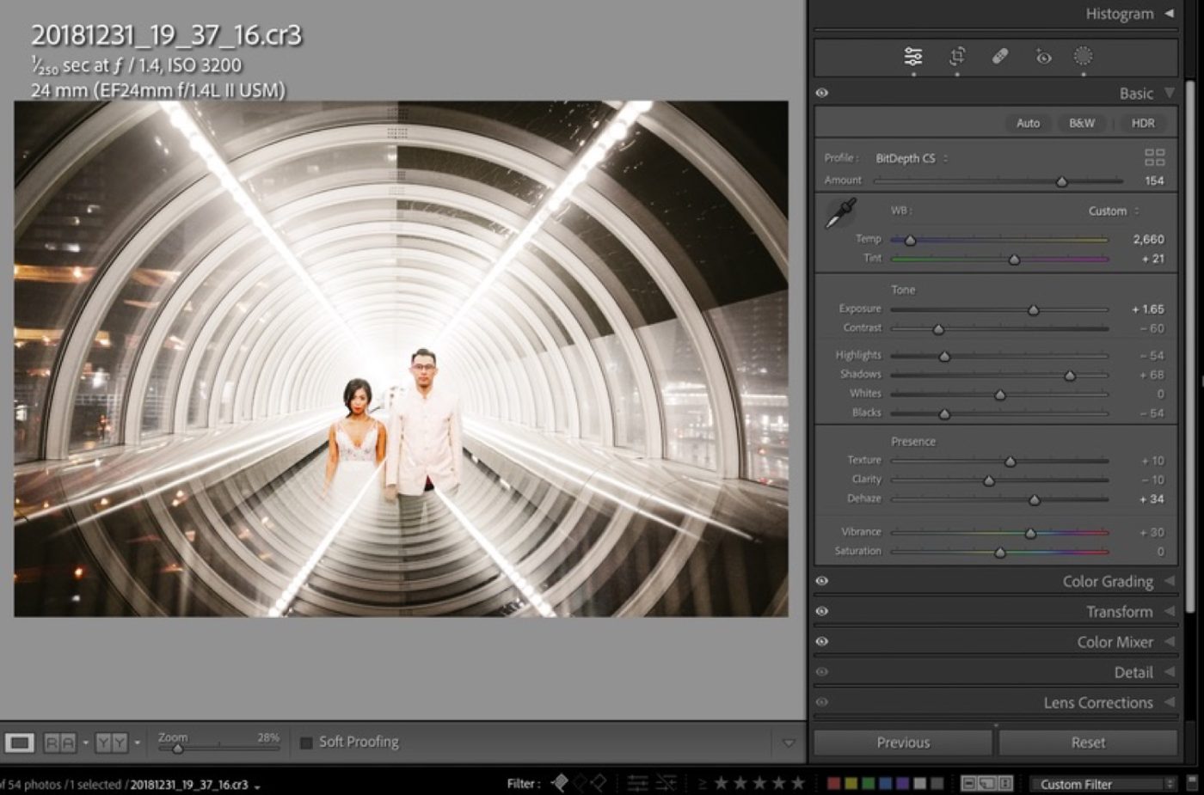The image size is (1204, 795).
Task: Open the Crop and rotate tool
Action: (955, 55)
